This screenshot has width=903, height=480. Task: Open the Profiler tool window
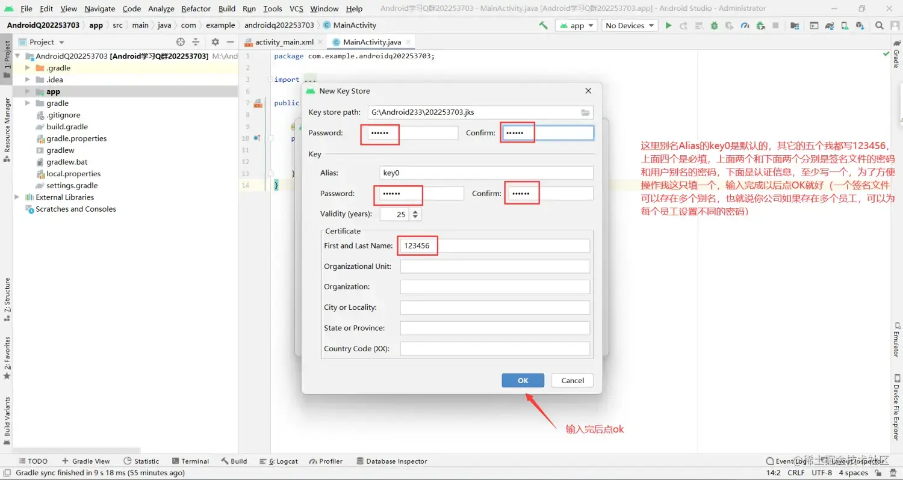click(x=326, y=461)
